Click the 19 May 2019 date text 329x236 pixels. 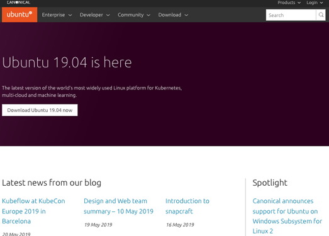98,225
